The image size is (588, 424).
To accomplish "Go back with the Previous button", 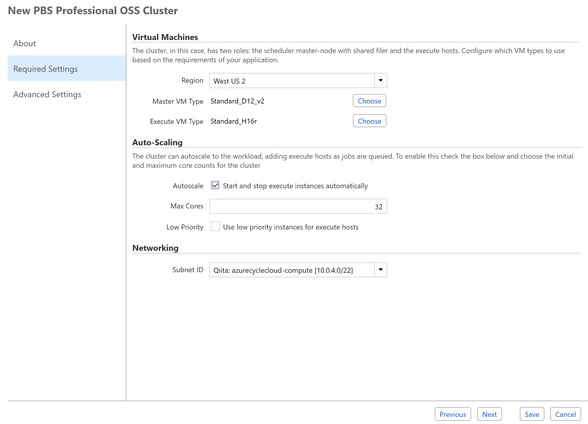I will [x=452, y=414].
